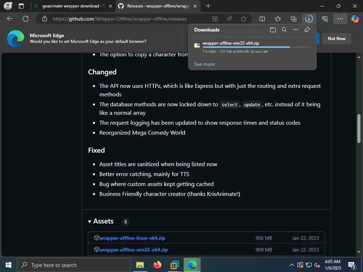Open VirtualBox icon in taskbar
This screenshot has width=363, height=272.
pyautogui.click(x=174, y=265)
